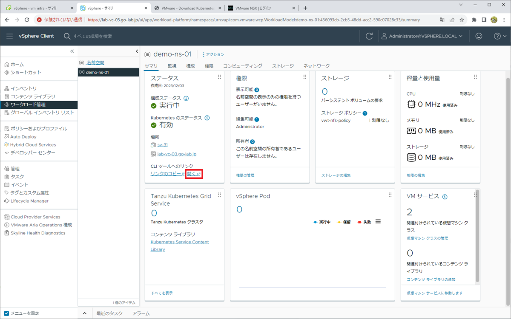Click the drag handle on vSphere Pod card
The image size is (511, 319).
[390, 195]
